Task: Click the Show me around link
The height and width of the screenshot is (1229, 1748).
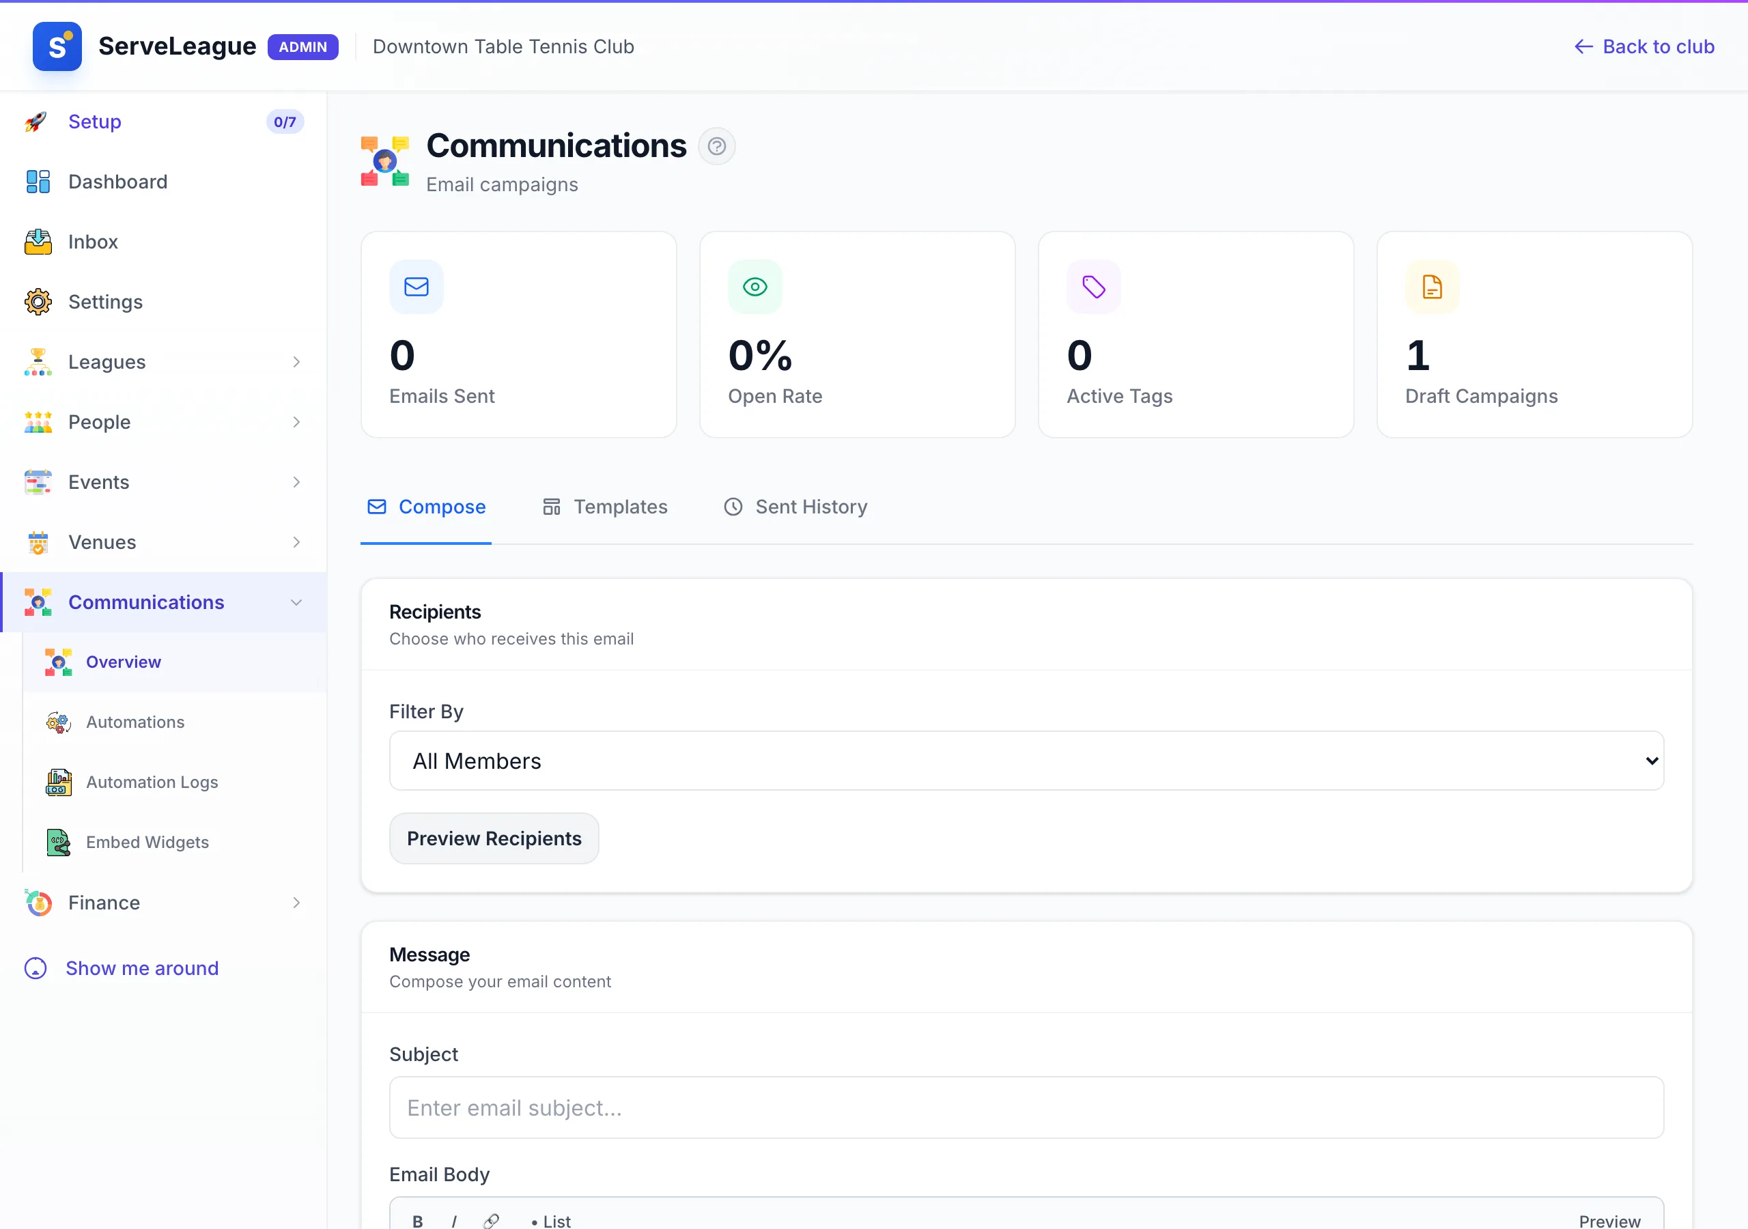Action: [x=143, y=969]
